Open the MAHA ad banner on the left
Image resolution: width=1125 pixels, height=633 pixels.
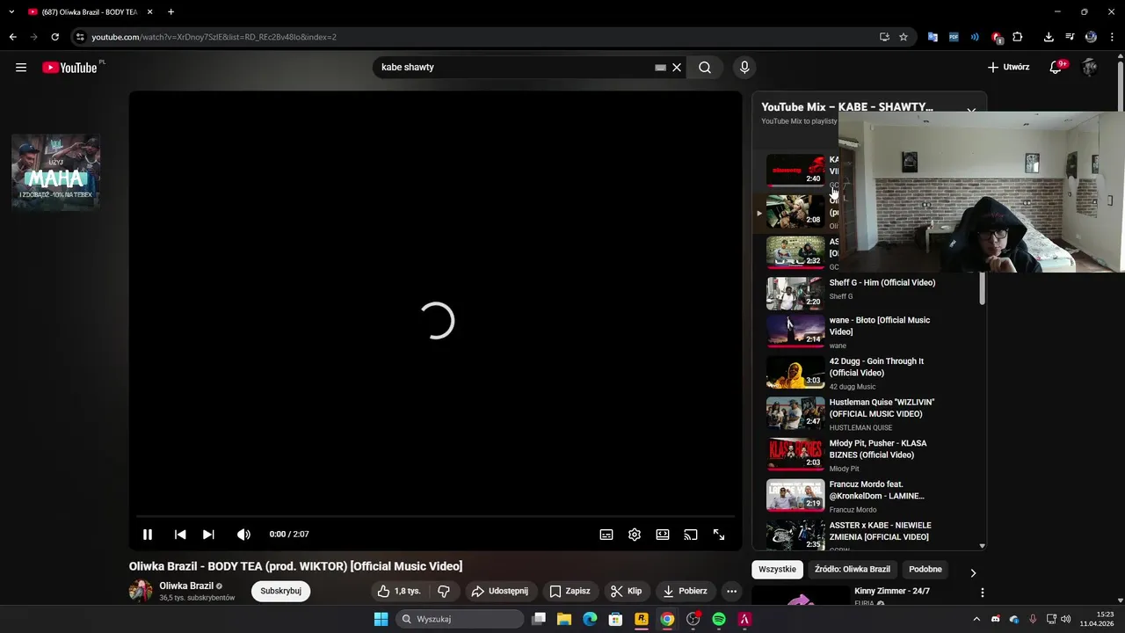point(55,171)
